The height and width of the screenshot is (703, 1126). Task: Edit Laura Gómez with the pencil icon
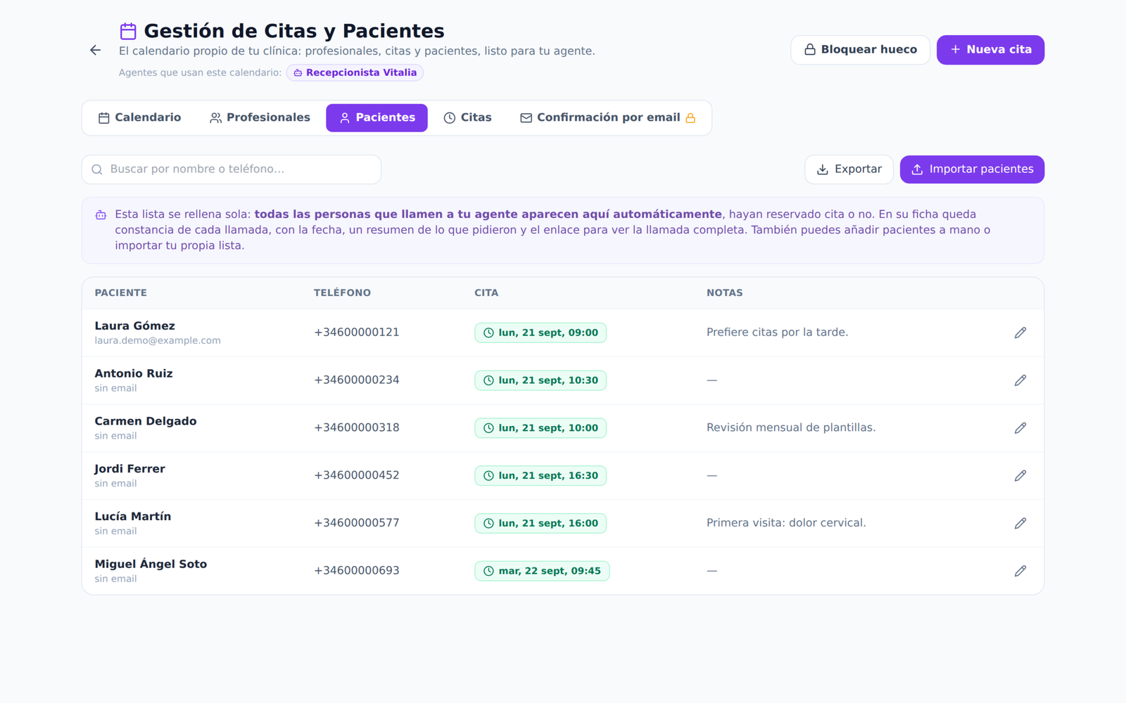pos(1020,333)
